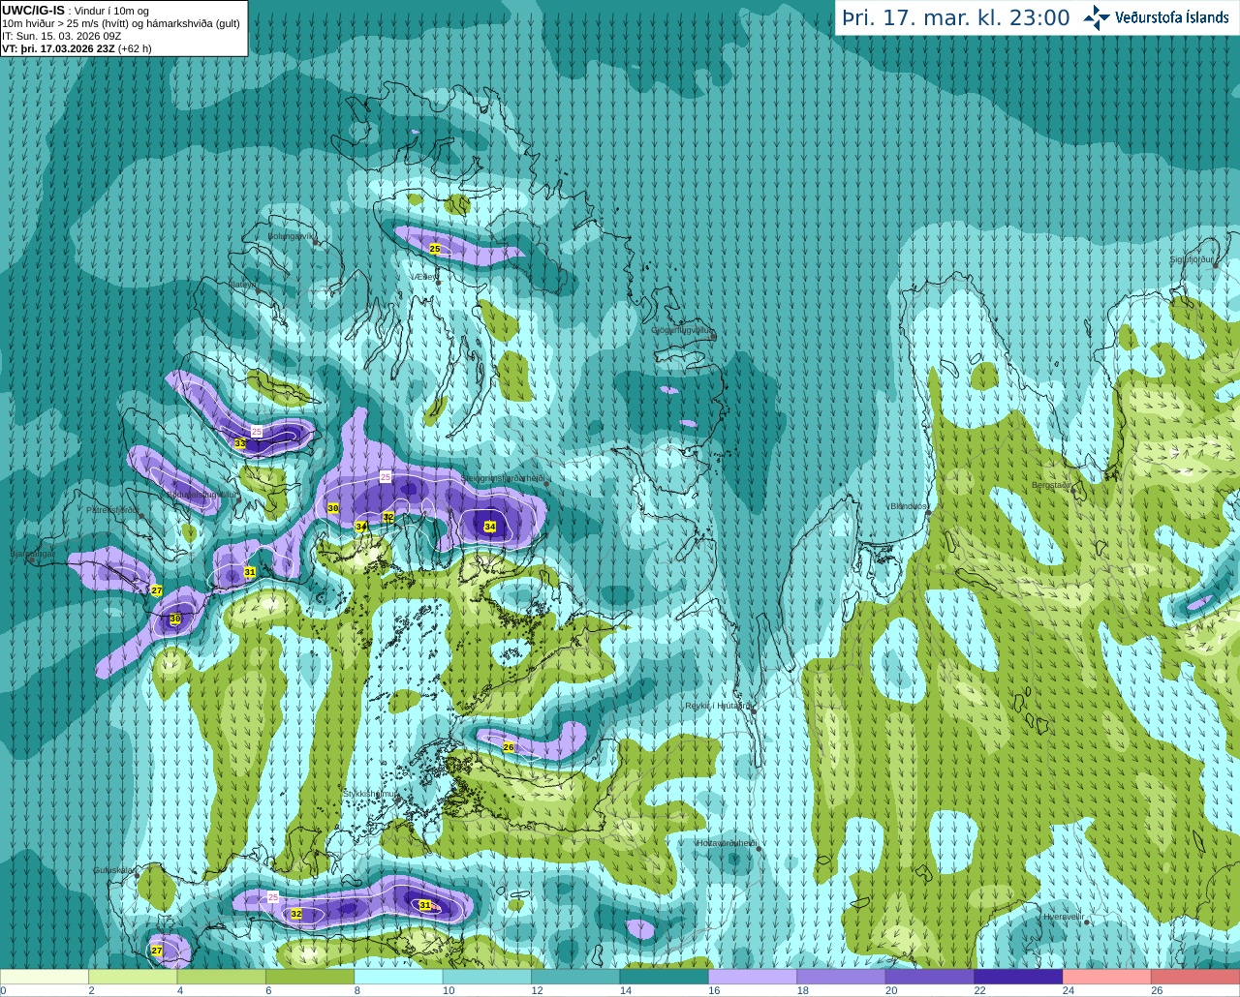Viewport: 1240px width, 997px height.
Task: Select the 0–2 m/s pale yellow legend swatch
Action: (x=45, y=977)
